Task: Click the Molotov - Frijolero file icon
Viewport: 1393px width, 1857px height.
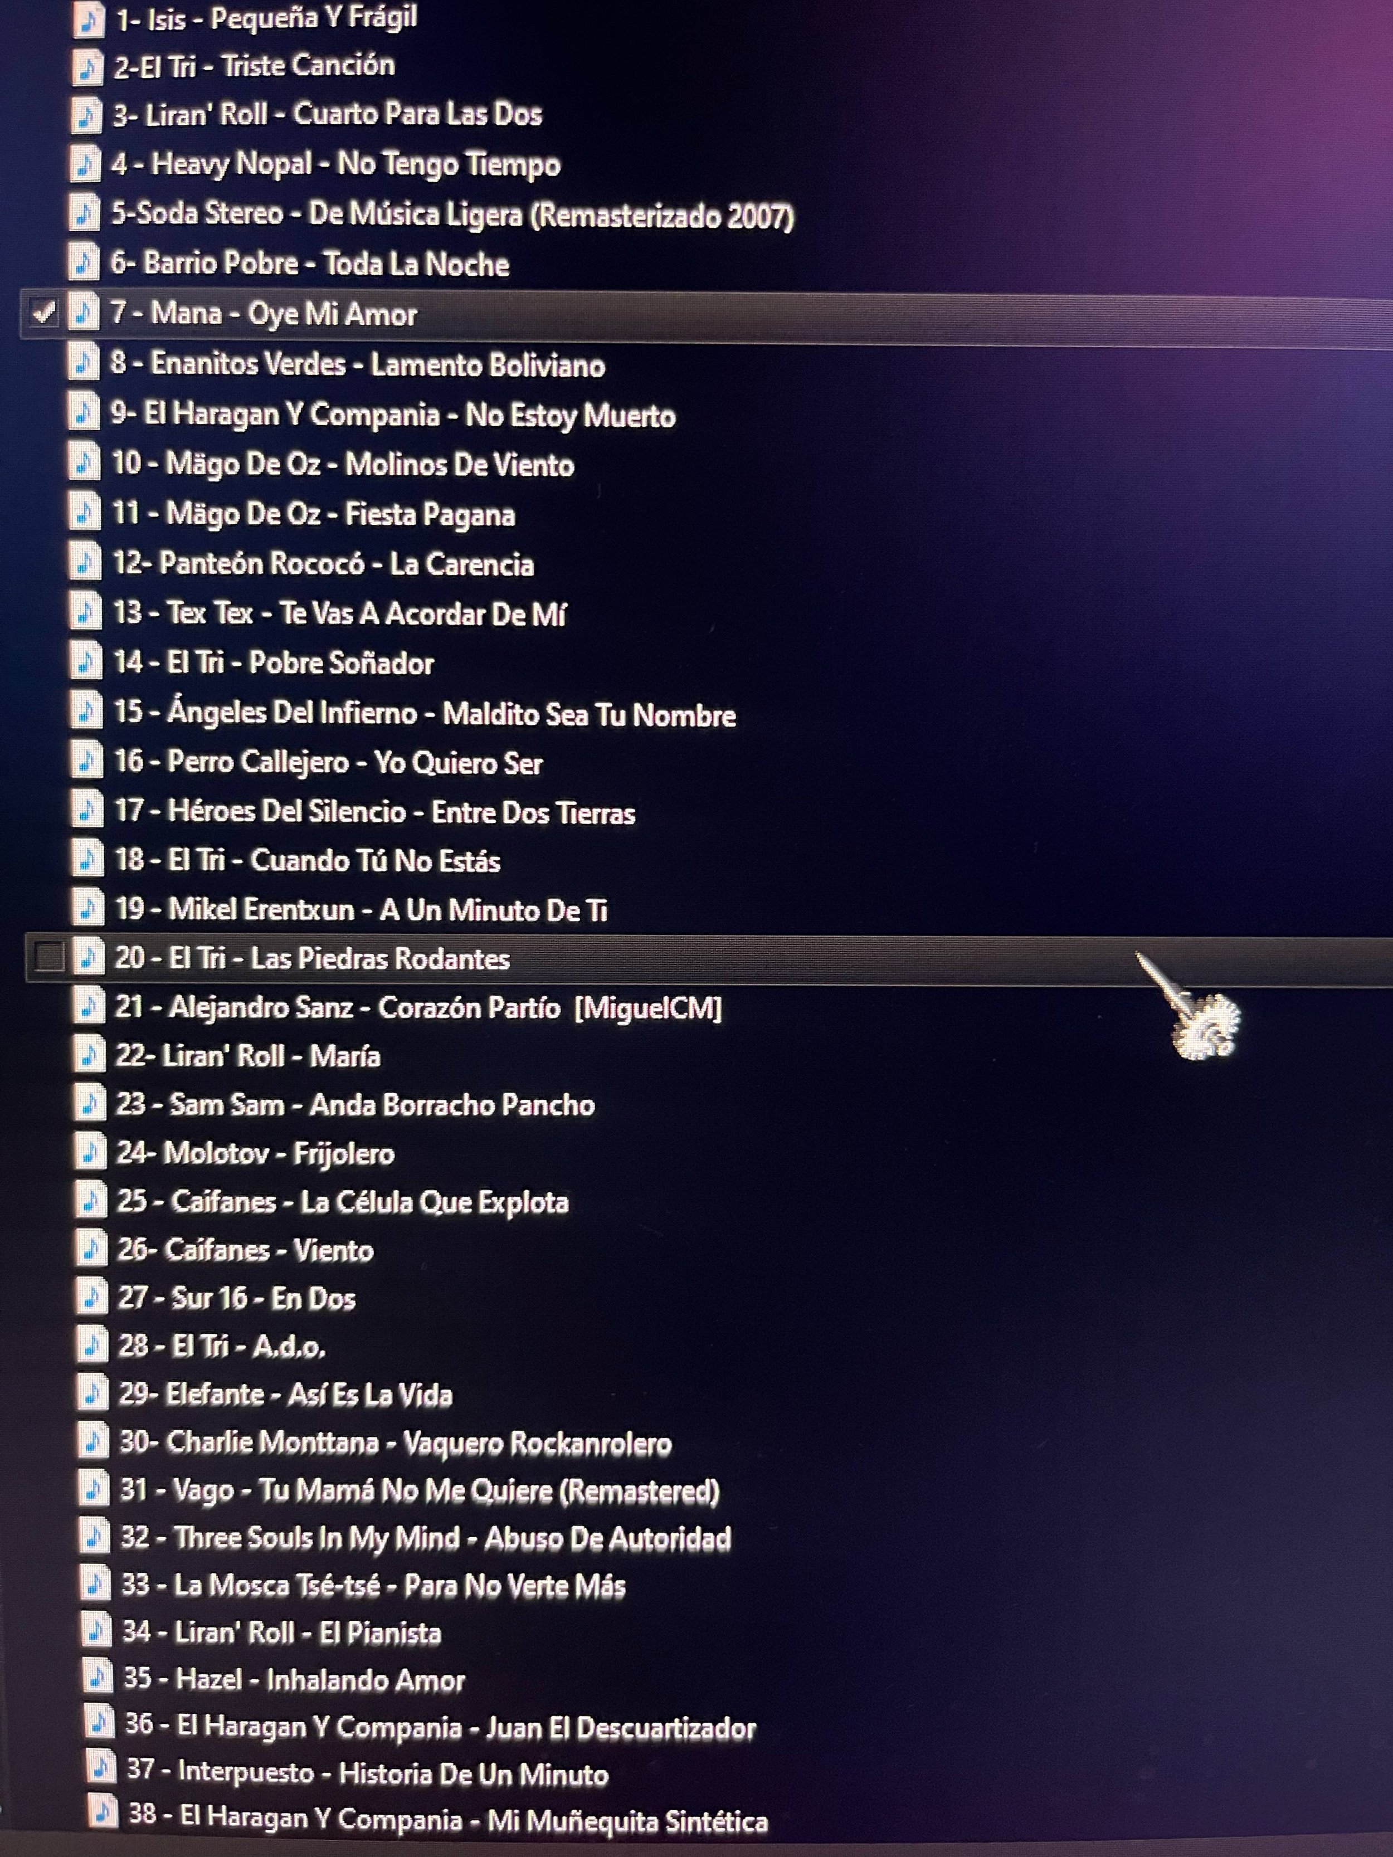Action: tap(91, 1152)
